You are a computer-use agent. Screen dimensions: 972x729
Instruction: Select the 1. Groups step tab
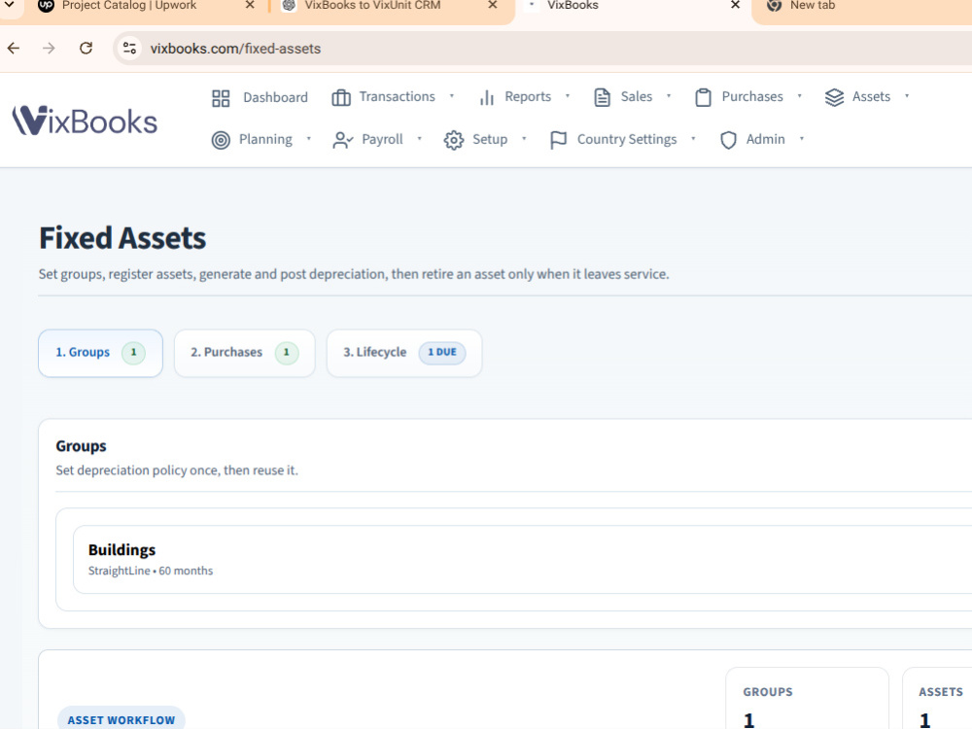pyautogui.click(x=100, y=353)
